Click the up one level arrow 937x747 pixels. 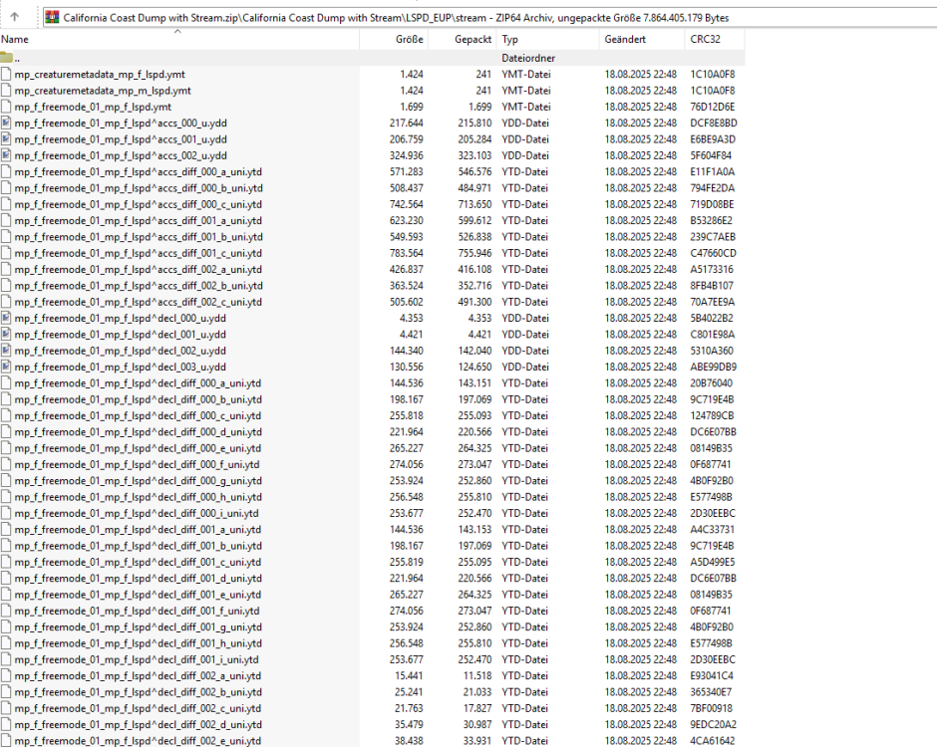point(15,17)
